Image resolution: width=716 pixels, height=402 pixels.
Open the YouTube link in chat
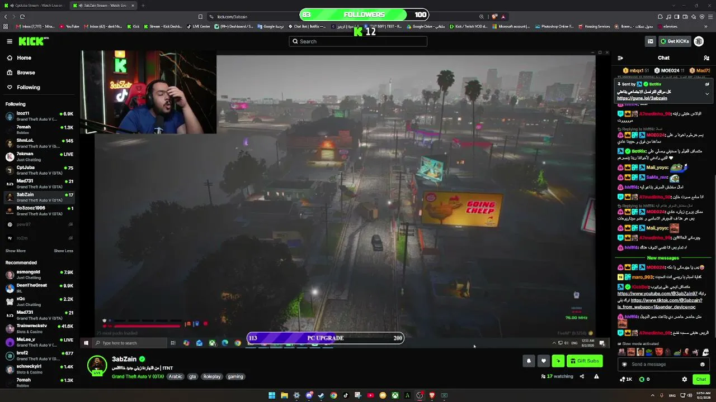(x=657, y=294)
